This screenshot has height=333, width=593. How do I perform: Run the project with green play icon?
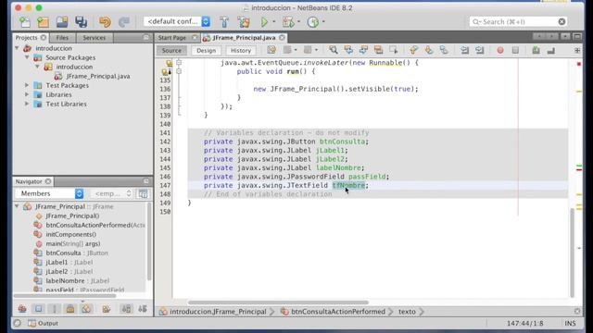tap(264, 22)
